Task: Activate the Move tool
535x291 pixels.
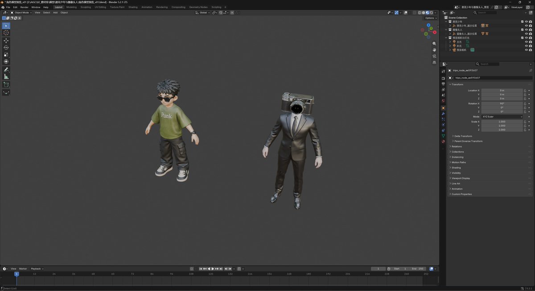Action: tap(6, 41)
